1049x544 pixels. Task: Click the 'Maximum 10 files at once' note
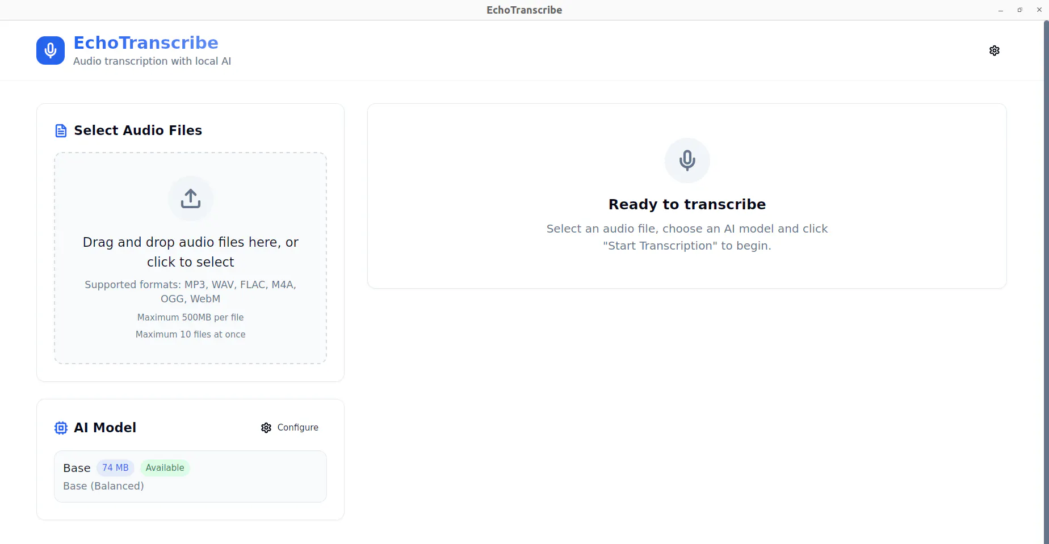pyautogui.click(x=190, y=335)
